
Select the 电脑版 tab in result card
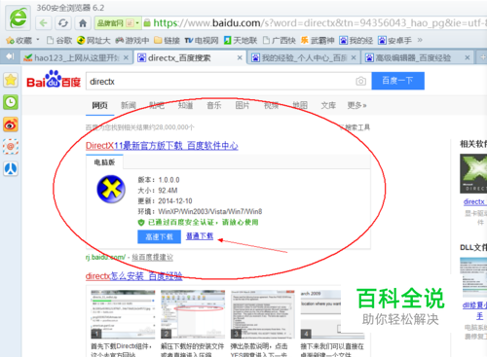click(x=104, y=162)
